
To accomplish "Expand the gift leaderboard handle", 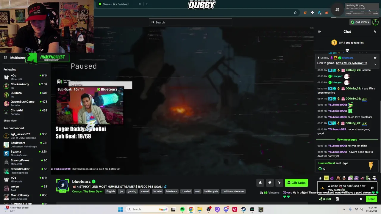I will 347,51.
